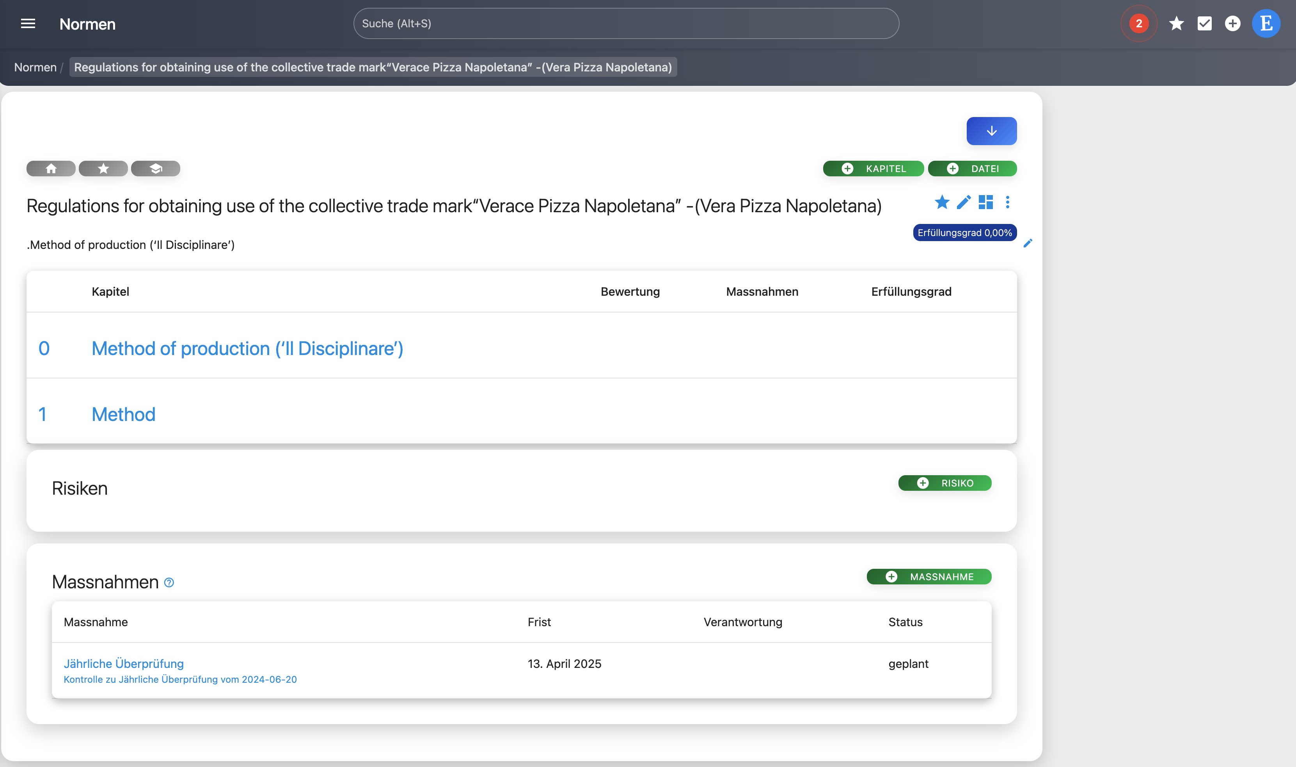Open the red notifications badge
The height and width of the screenshot is (767, 1296).
click(1138, 24)
